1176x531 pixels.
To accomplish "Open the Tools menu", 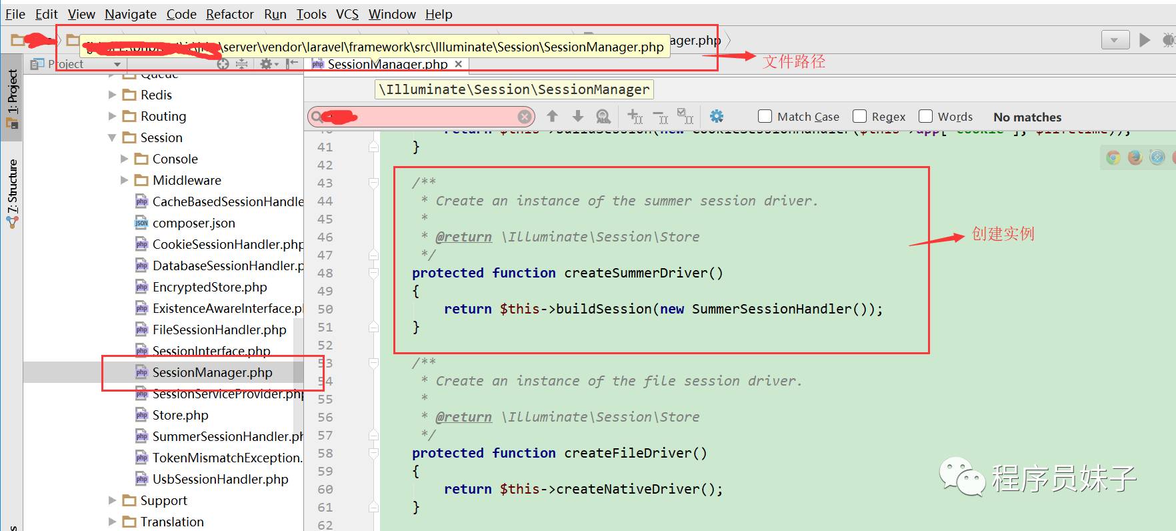I will (311, 14).
